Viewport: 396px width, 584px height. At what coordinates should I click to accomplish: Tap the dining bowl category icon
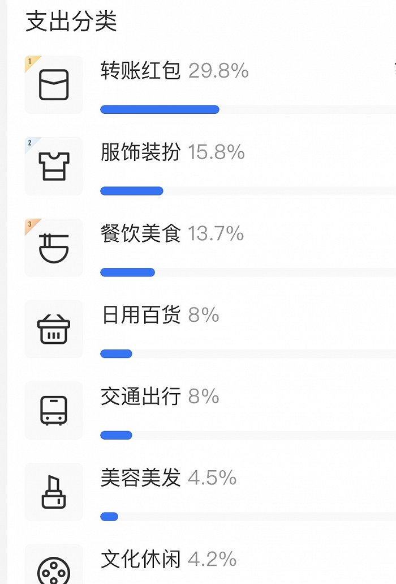(54, 248)
